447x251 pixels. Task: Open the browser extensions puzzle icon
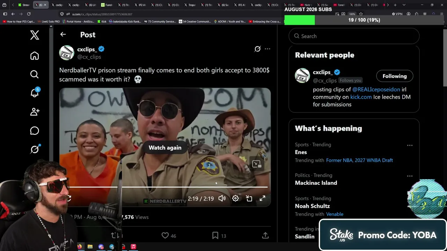[417, 14]
